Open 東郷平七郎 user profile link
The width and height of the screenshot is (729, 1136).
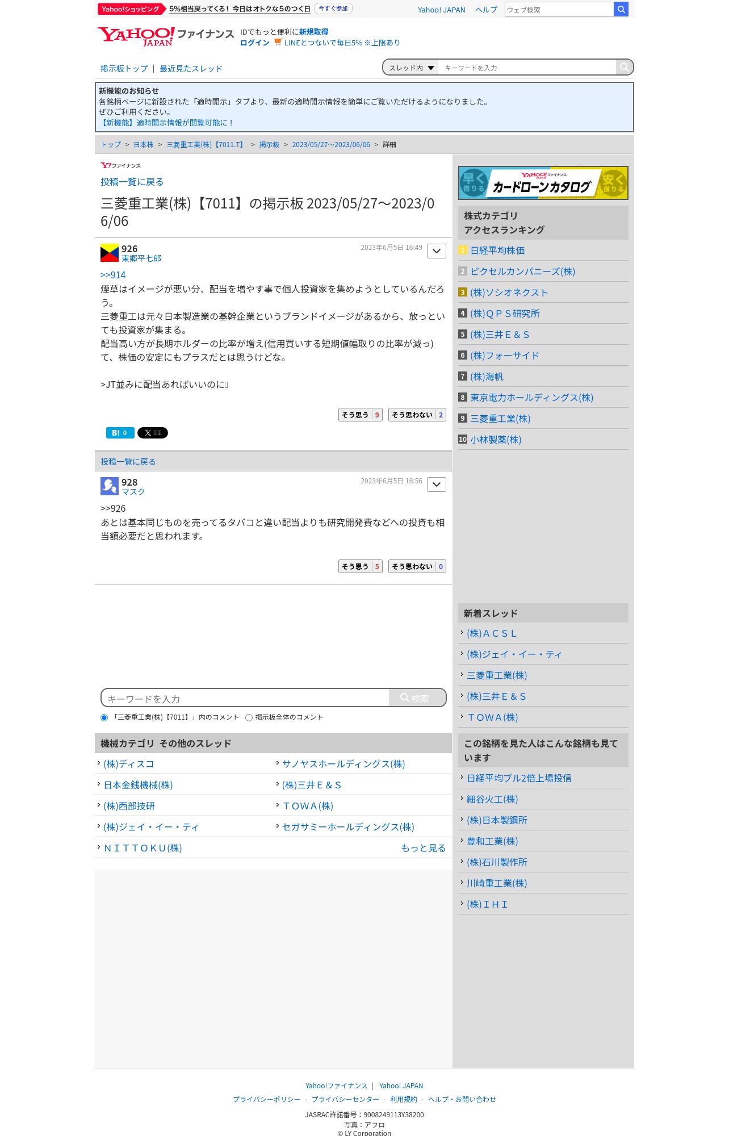pos(141,258)
